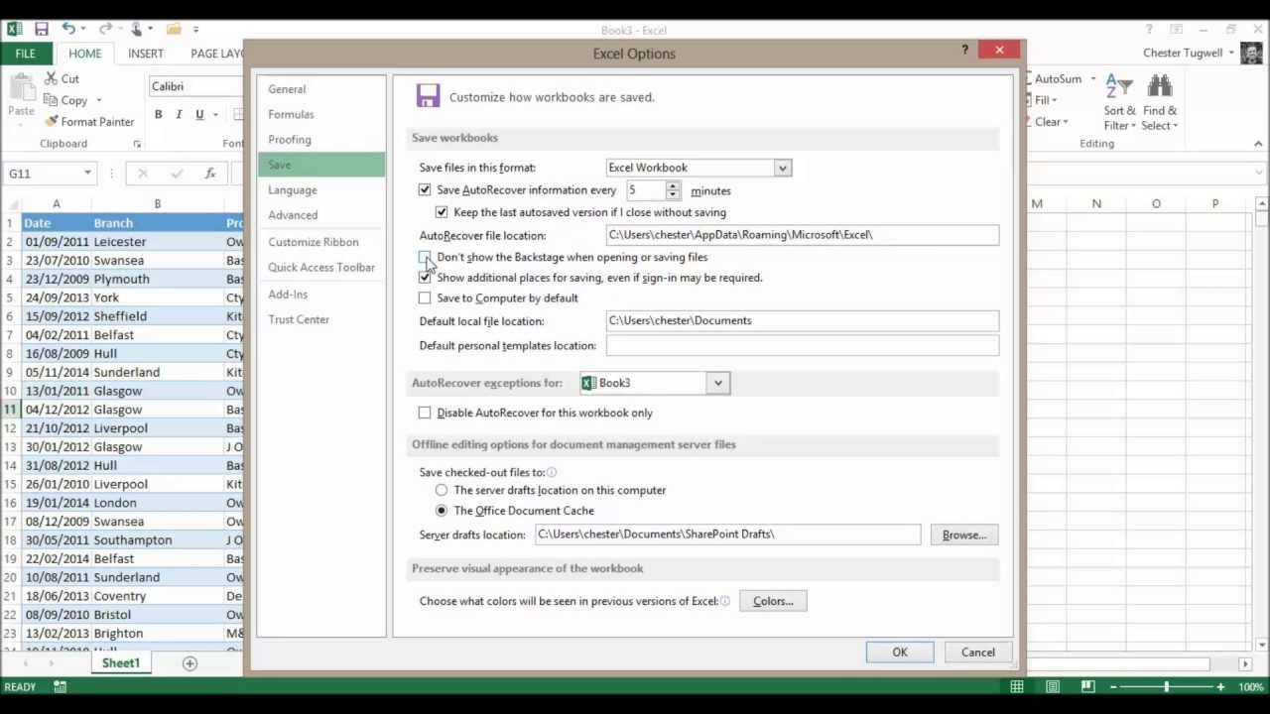Click the info icon beside Save checked-out files

pyautogui.click(x=552, y=473)
